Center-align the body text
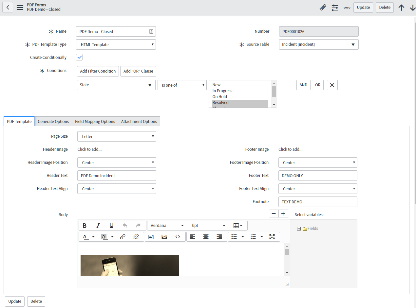The image size is (416, 308). 206,237
